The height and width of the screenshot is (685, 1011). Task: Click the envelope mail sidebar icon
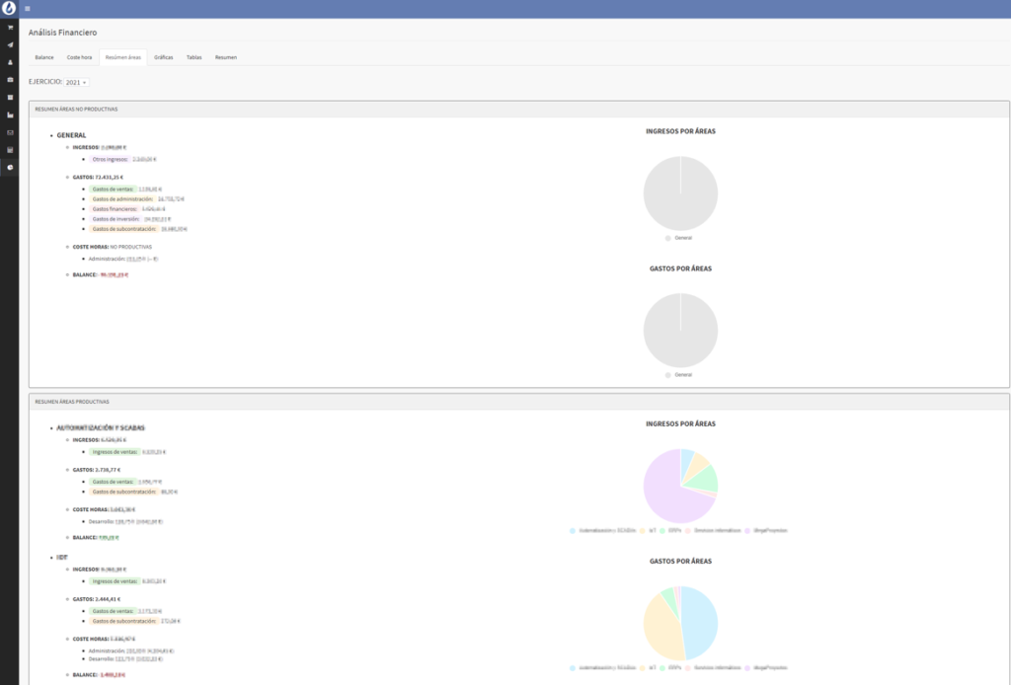pyautogui.click(x=10, y=132)
